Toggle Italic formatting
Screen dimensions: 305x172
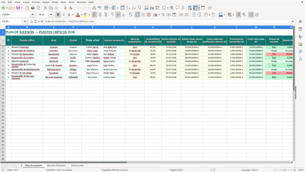tap(64, 15)
